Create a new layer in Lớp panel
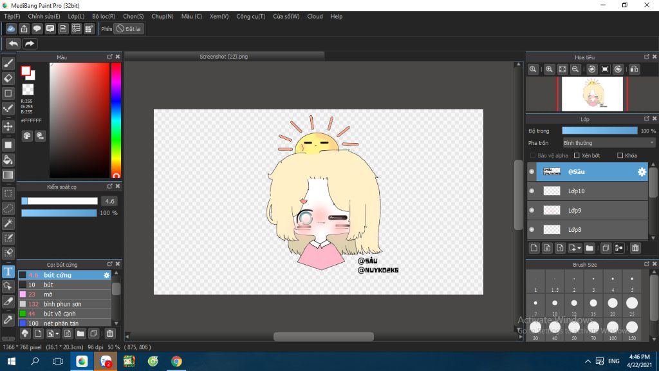The image size is (659, 371). pyautogui.click(x=534, y=248)
